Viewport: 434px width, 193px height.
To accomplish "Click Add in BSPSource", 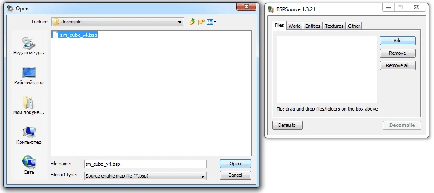I will click(398, 41).
